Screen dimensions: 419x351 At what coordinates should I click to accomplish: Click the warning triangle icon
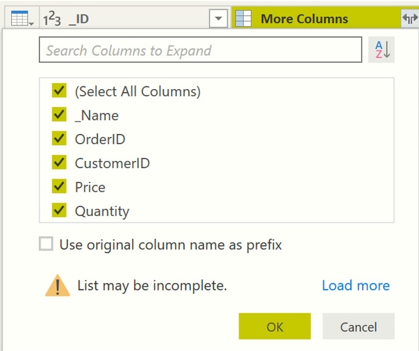click(x=58, y=286)
